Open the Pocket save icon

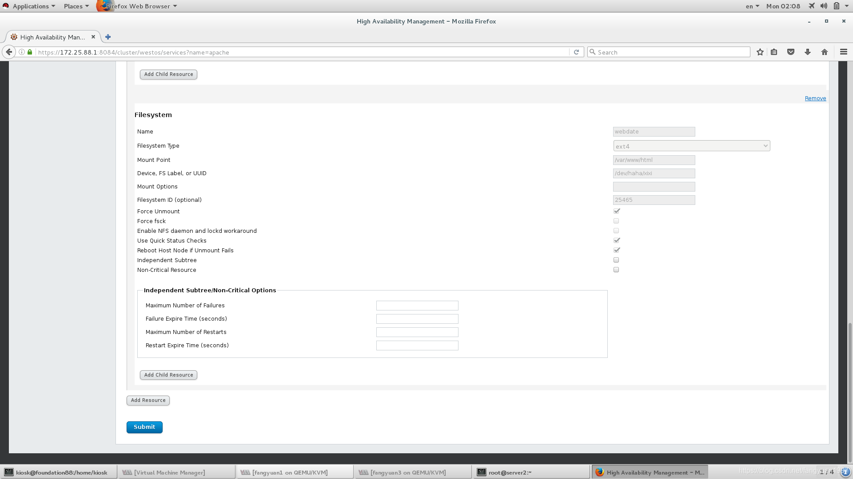[x=791, y=52]
